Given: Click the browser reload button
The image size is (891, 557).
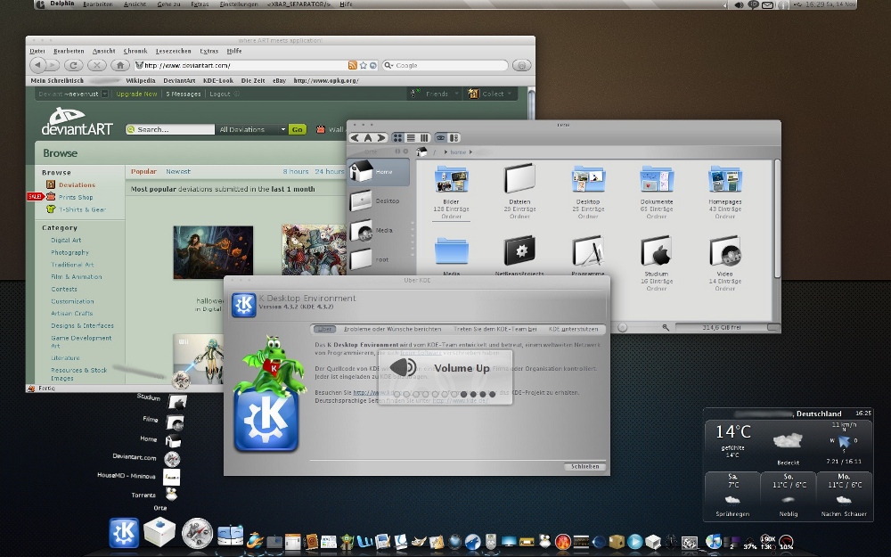Looking at the screenshot, I should point(74,65).
